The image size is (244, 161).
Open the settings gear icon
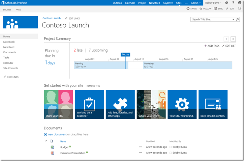[x=226, y=3]
